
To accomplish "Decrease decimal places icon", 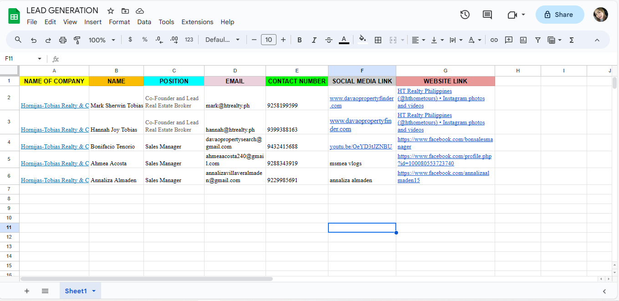I will pyautogui.click(x=159, y=40).
